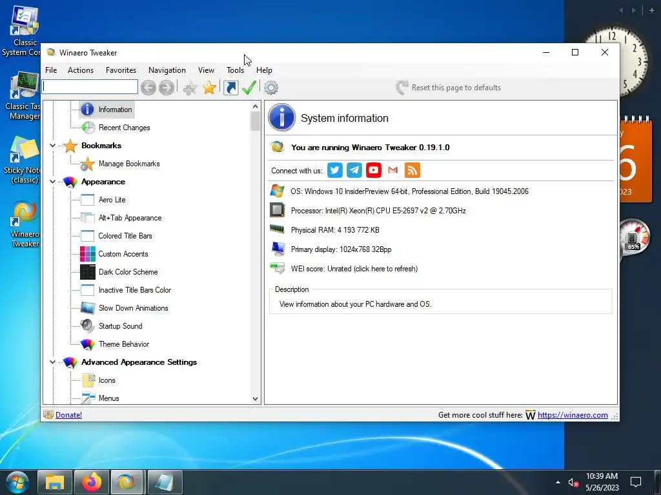The height and width of the screenshot is (495, 661).
Task: Open File Explorer from the taskbar
Action: point(54,482)
